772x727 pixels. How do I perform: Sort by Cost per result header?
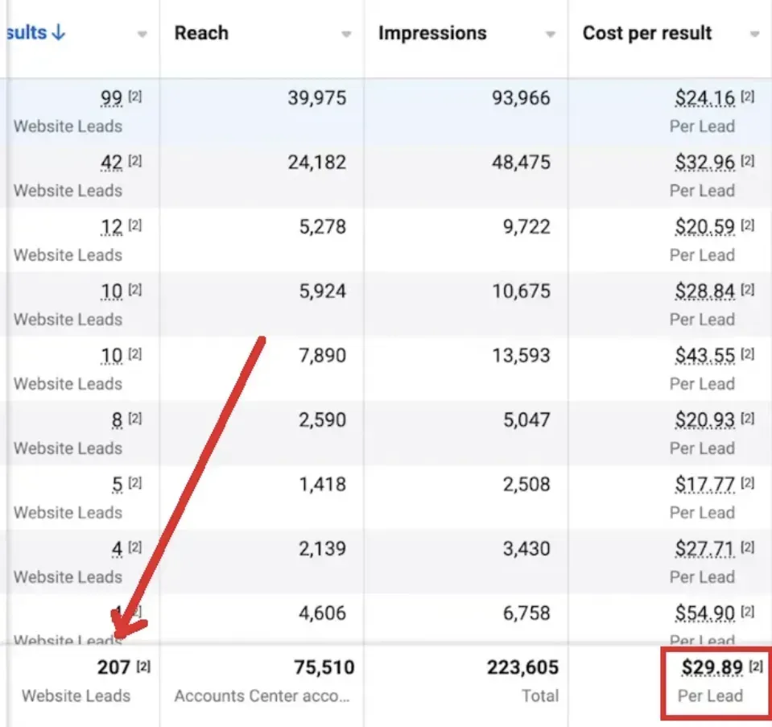pos(647,33)
